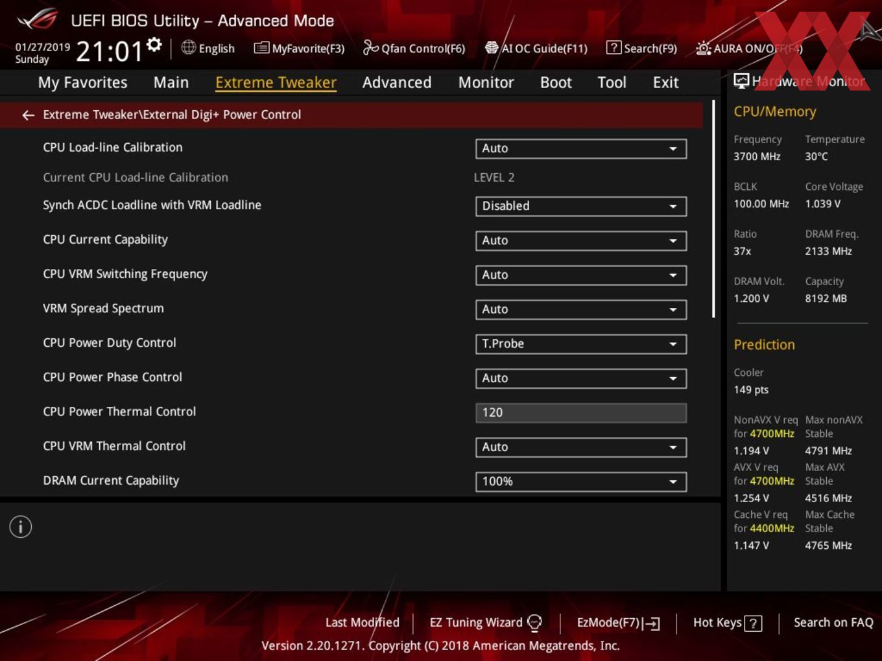Select CPU Power Duty Control label
The height and width of the screenshot is (661, 882).
(110, 343)
